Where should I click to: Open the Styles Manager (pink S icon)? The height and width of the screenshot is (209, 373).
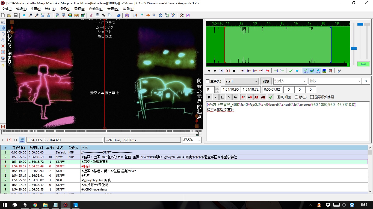(91, 15)
